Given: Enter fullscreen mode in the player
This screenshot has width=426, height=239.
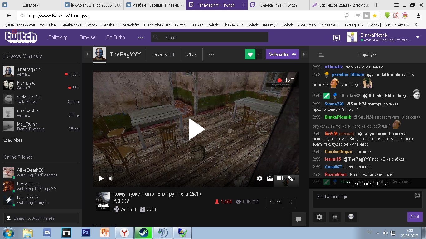Looking at the screenshot, I should coord(290,178).
